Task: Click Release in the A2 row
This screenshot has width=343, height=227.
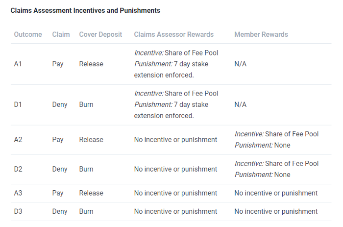Action: tap(91, 140)
